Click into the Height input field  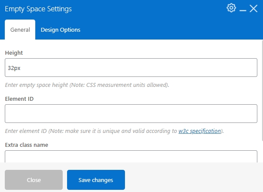131,68
